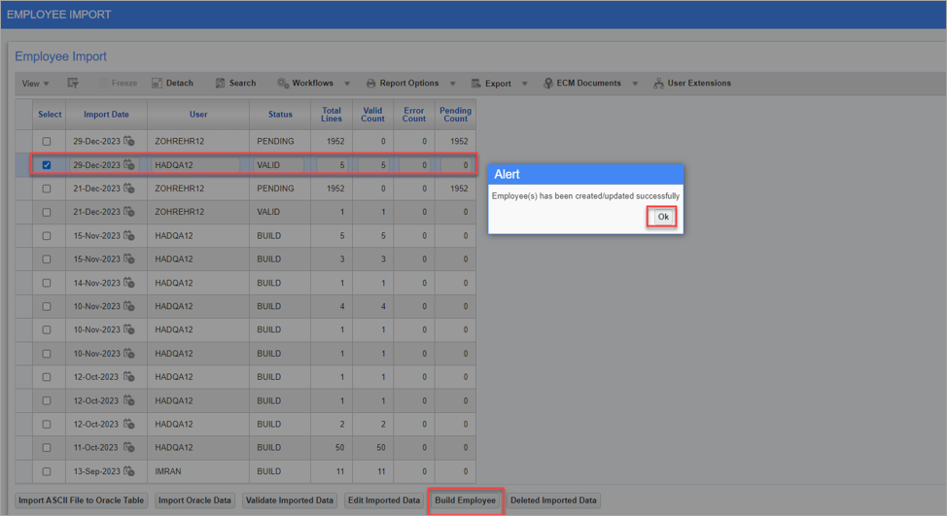Click the Build Employee button

tap(465, 500)
